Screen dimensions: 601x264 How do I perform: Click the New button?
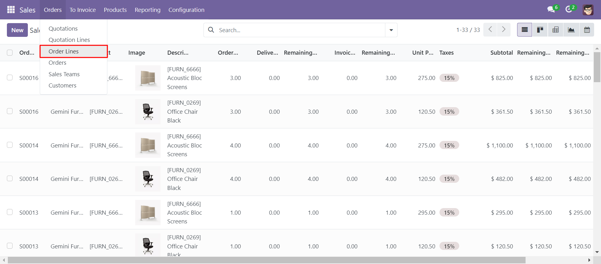(x=17, y=30)
